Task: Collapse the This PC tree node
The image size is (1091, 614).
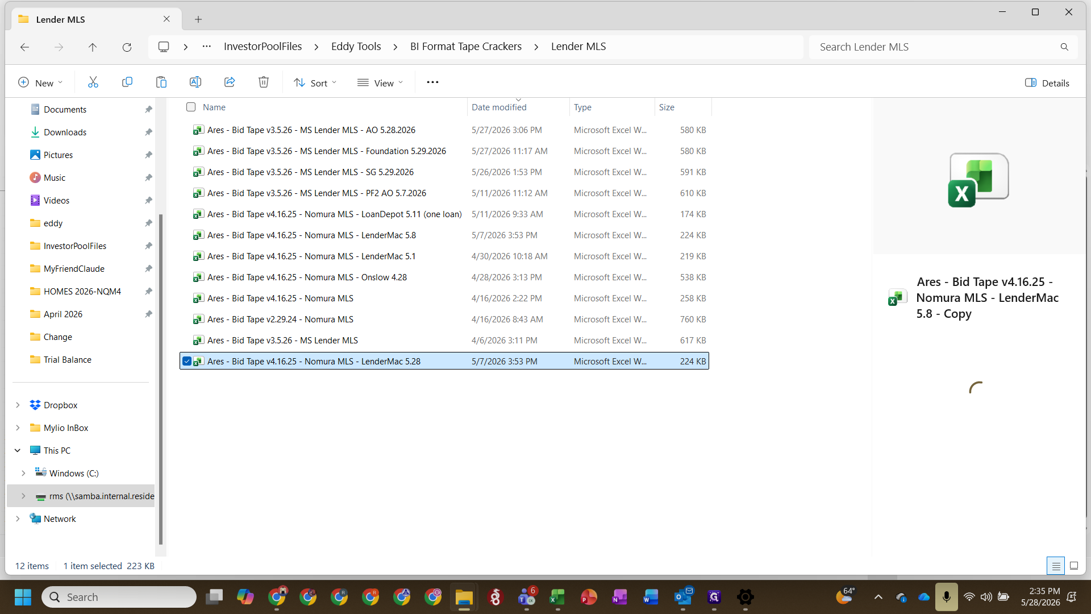Action: 18,450
